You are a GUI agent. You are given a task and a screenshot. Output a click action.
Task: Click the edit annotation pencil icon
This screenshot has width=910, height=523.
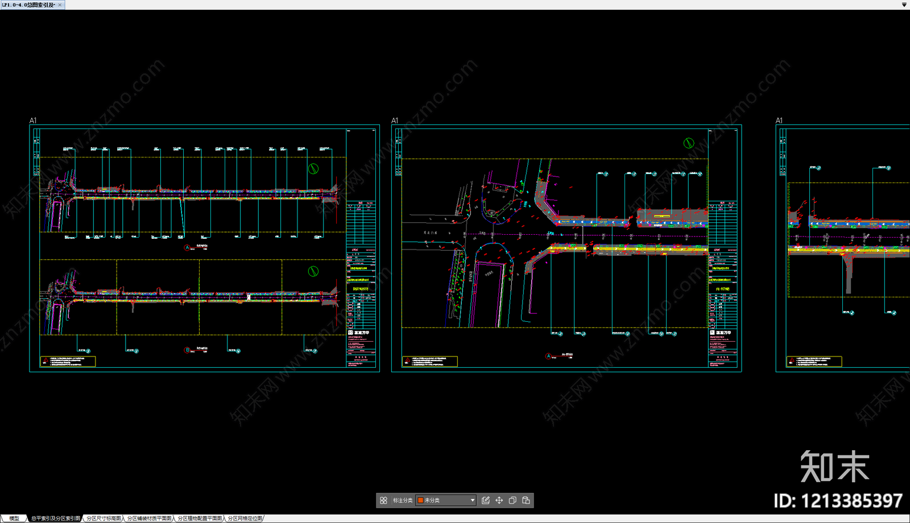pos(486,500)
